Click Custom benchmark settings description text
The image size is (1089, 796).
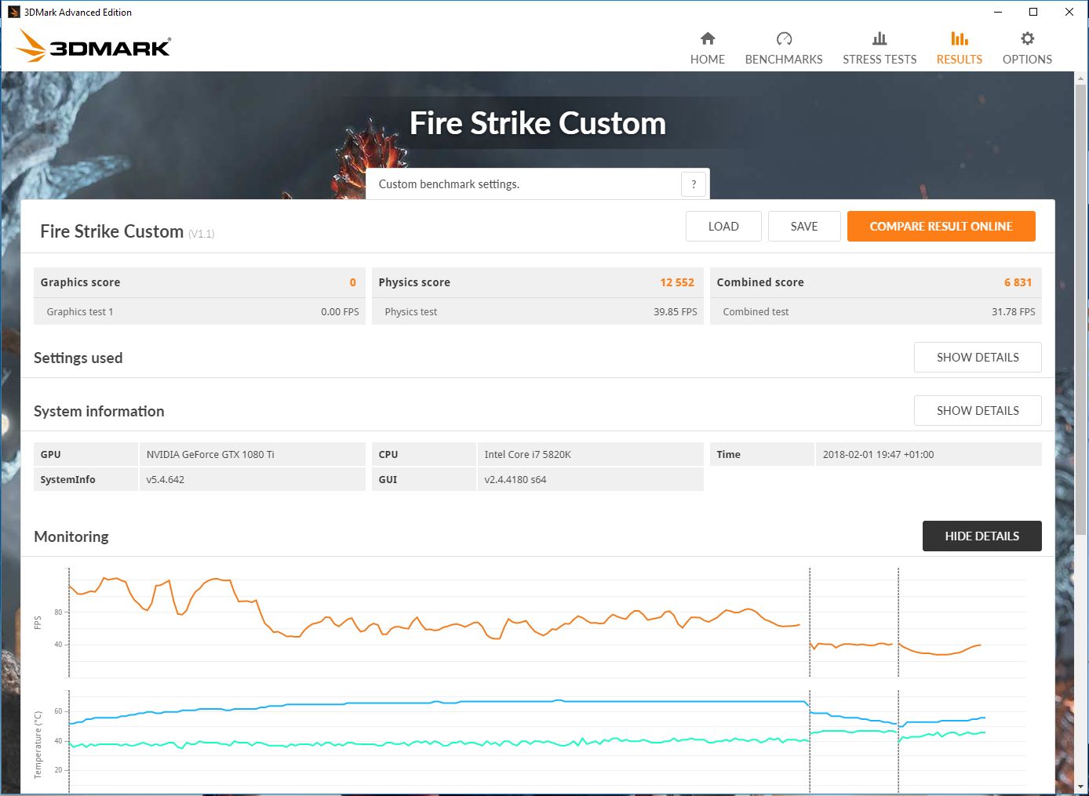pos(449,184)
